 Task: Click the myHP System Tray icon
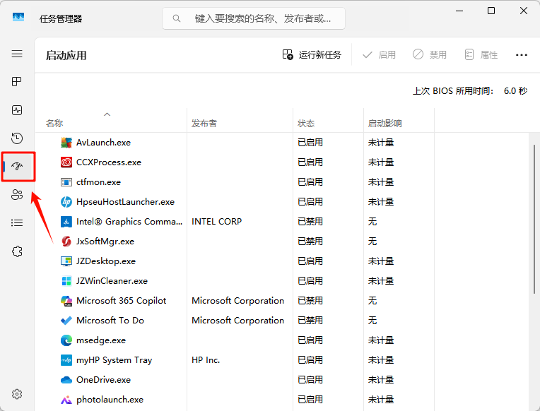[x=66, y=360]
